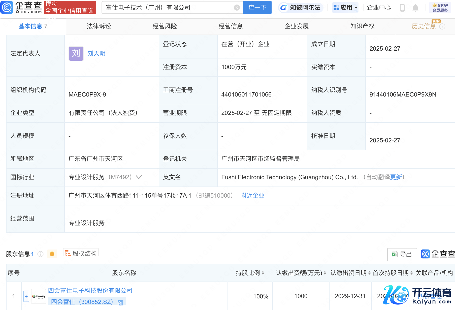Toggle shareholder info alert bell

pyautogui.click(x=52, y=254)
